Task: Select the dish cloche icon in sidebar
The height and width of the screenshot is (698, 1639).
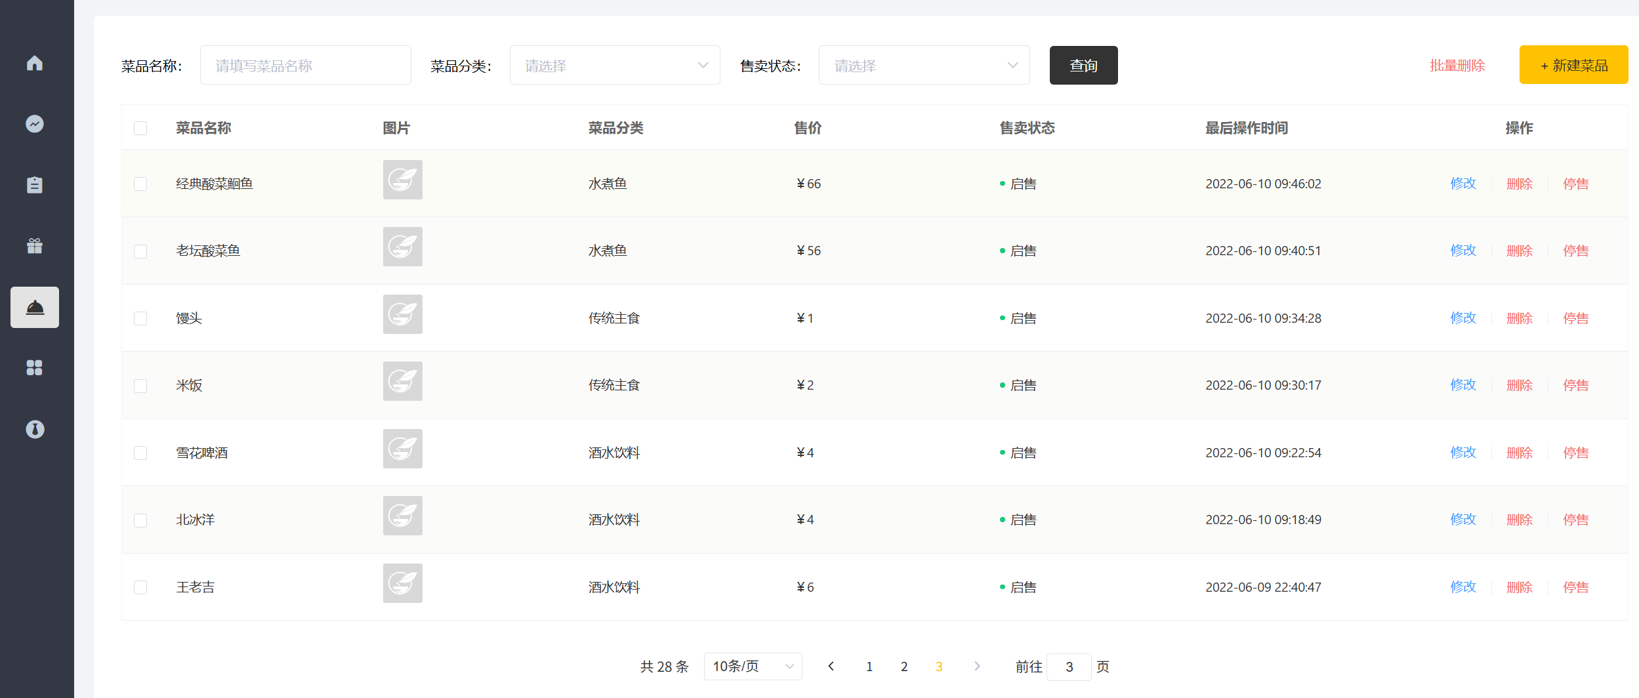Action: click(x=34, y=306)
